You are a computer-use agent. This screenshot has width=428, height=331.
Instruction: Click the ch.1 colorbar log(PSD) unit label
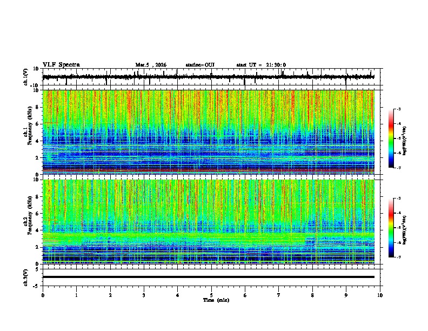tap(405, 141)
